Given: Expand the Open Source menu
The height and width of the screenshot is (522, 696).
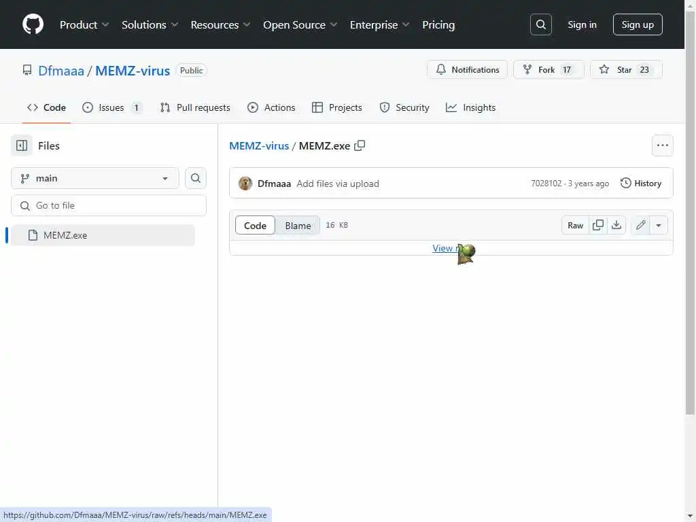Looking at the screenshot, I should (x=300, y=25).
